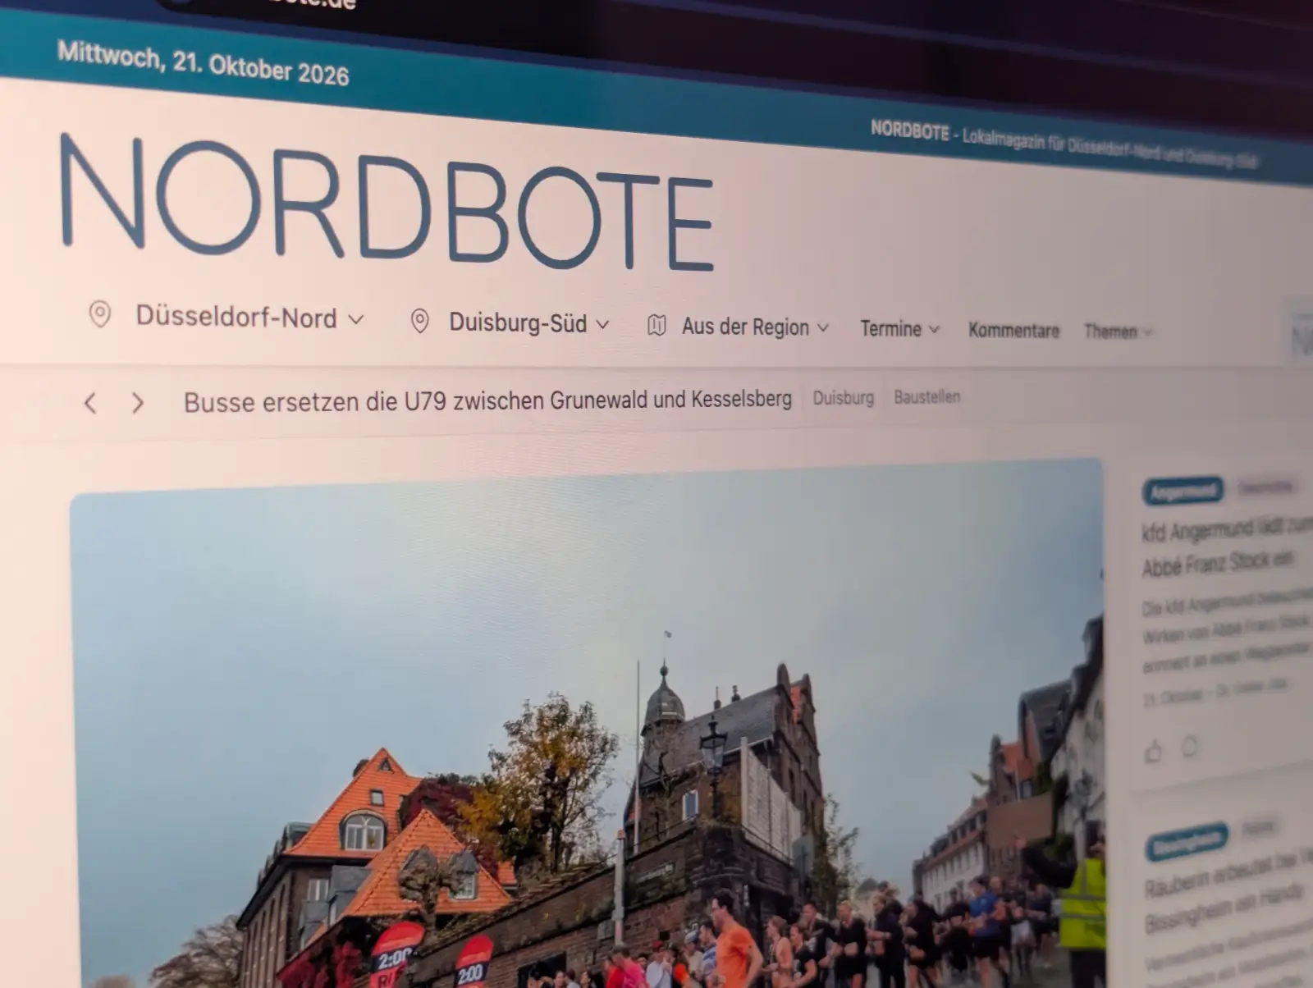Click the NORDBOTE logo
The width and height of the screenshot is (1313, 988).
(x=387, y=203)
